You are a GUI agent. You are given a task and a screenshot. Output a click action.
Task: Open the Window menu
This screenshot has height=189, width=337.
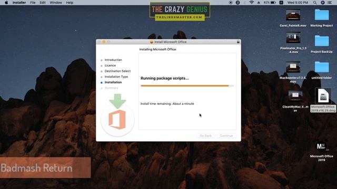click(56, 3)
